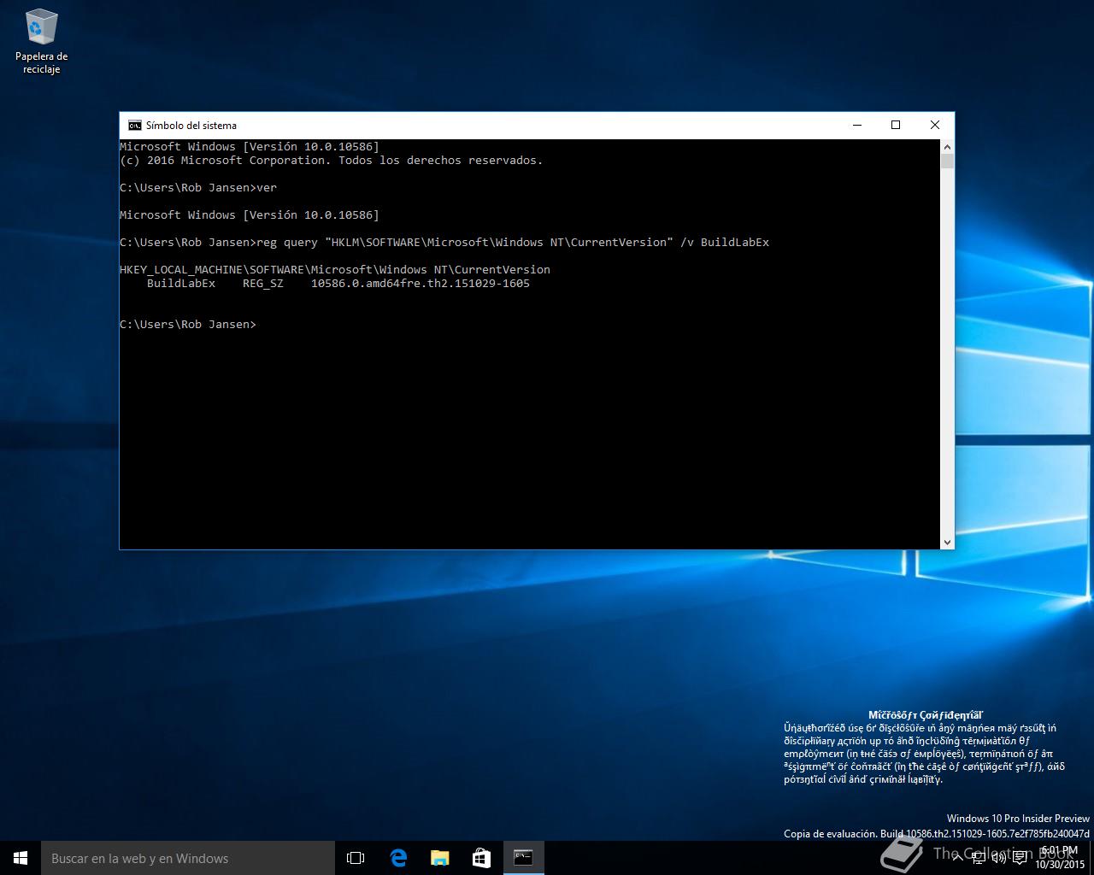Image resolution: width=1094 pixels, height=875 pixels.
Task: Click the 'REG_SZ' type text
Action: point(263,283)
